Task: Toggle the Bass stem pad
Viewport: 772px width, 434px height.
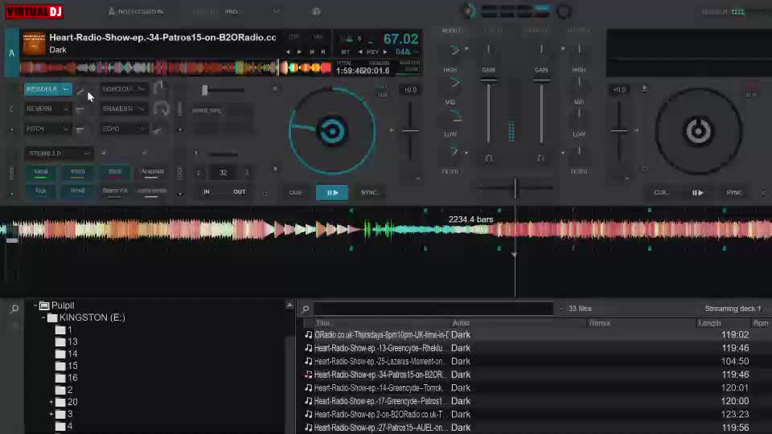Action: pyautogui.click(x=115, y=172)
